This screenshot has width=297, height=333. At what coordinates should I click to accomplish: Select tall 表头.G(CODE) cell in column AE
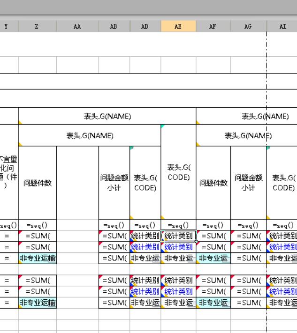coord(178,172)
